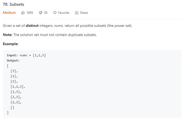Click the Medium difficulty label
The image size is (184, 123).
coord(9,13)
